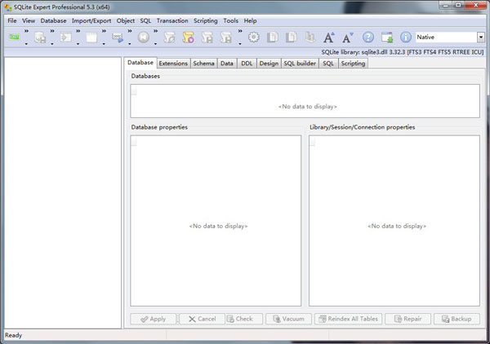Switch to the Design tab
The width and height of the screenshot is (490, 344).
[x=269, y=64]
